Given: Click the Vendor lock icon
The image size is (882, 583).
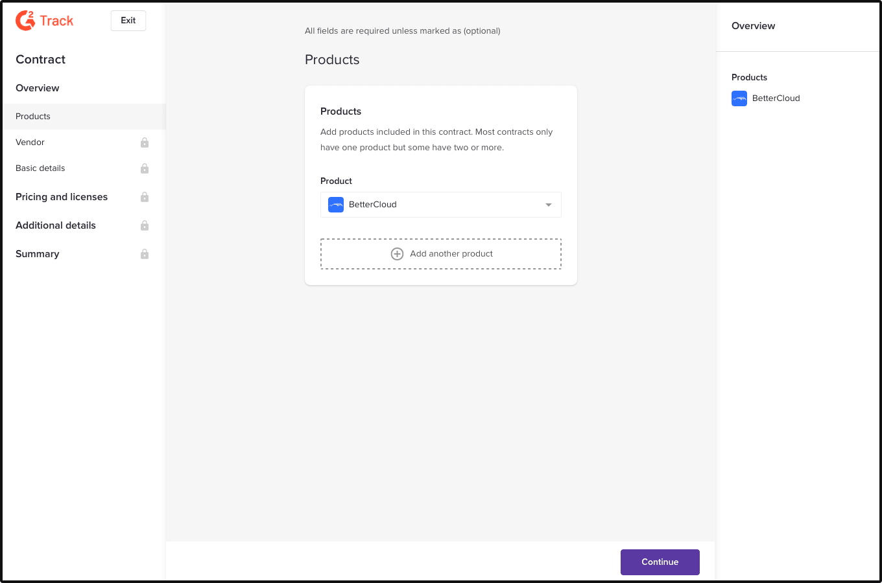Looking at the screenshot, I should pos(145,143).
